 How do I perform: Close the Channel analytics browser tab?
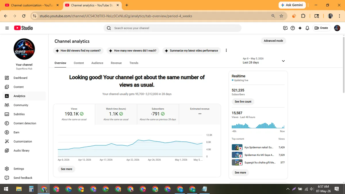coord(118,5)
